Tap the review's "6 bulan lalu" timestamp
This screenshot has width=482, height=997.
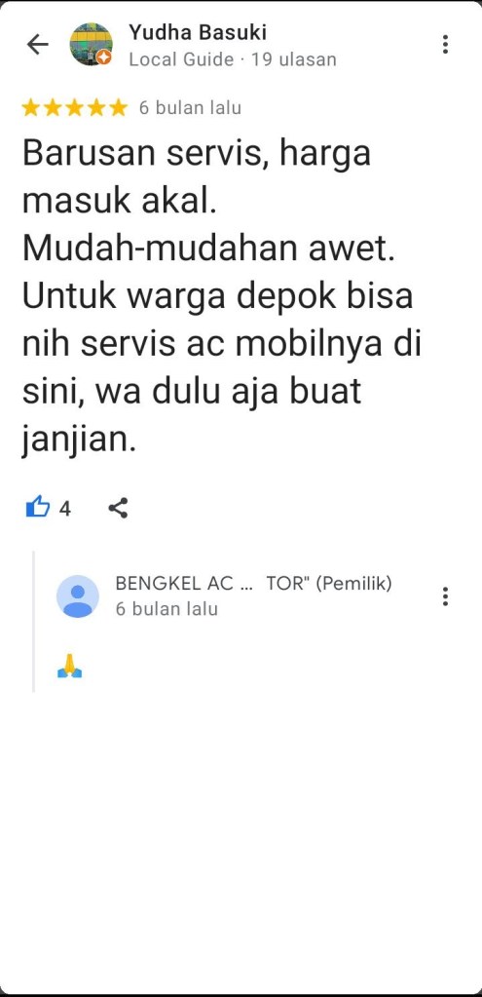pyautogui.click(x=191, y=108)
